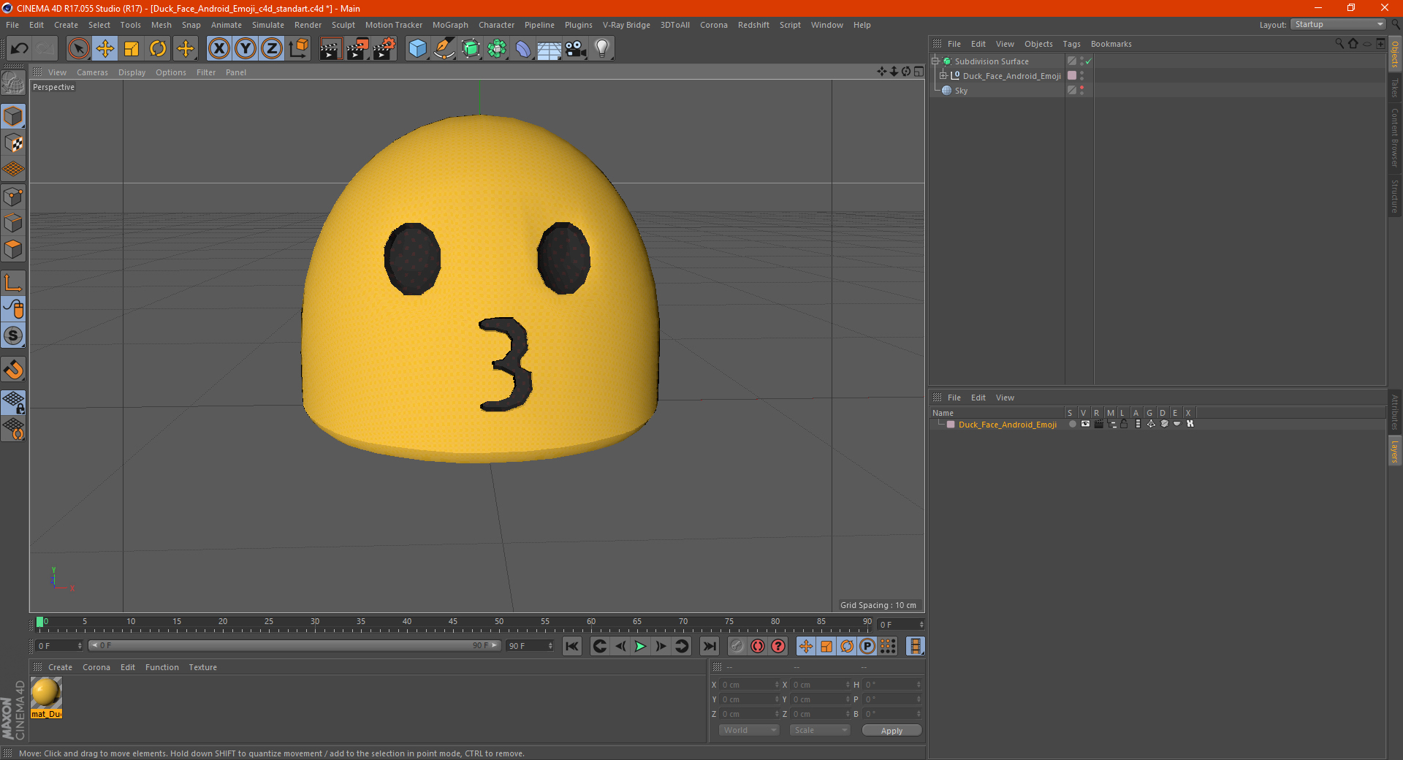Switch to Polygons mode in left toolbar
1403x760 pixels.
[x=13, y=249]
